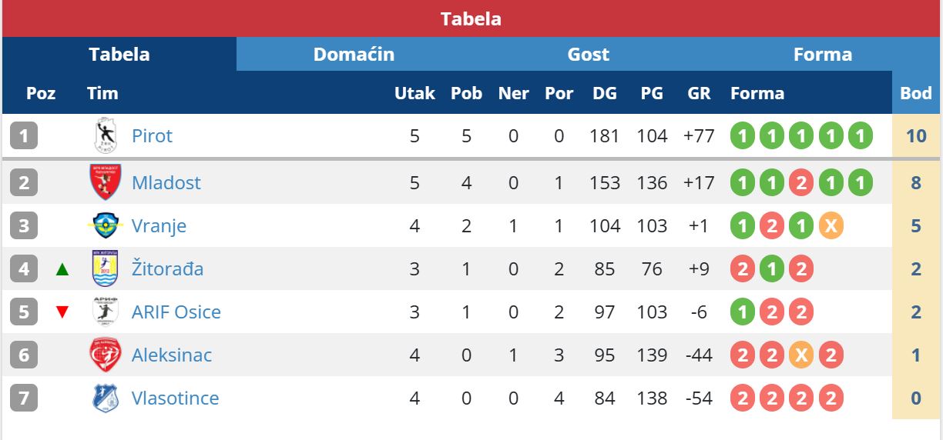Click Vranje's orange X draw badge
Screen dimensions: 943x440
click(x=831, y=225)
